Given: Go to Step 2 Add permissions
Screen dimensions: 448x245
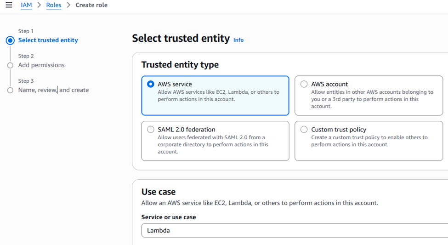Looking at the screenshot, I should (41, 65).
